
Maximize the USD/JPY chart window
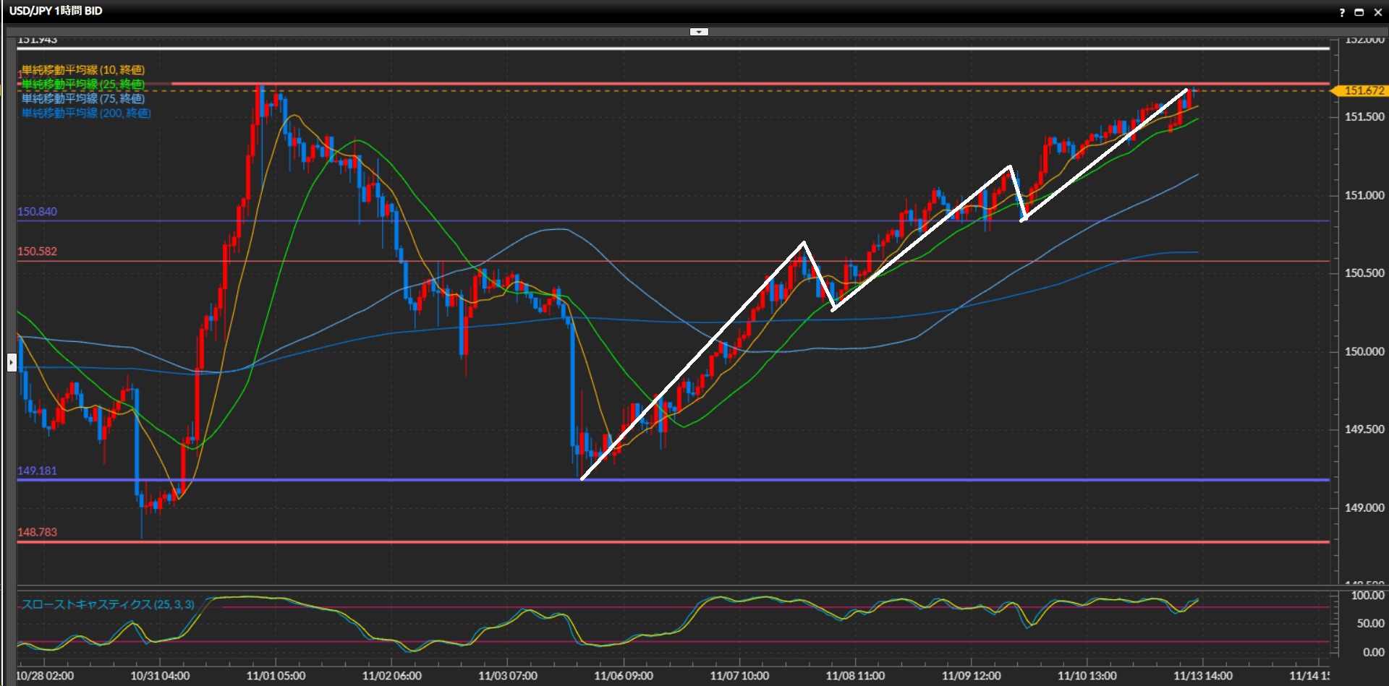point(1359,12)
